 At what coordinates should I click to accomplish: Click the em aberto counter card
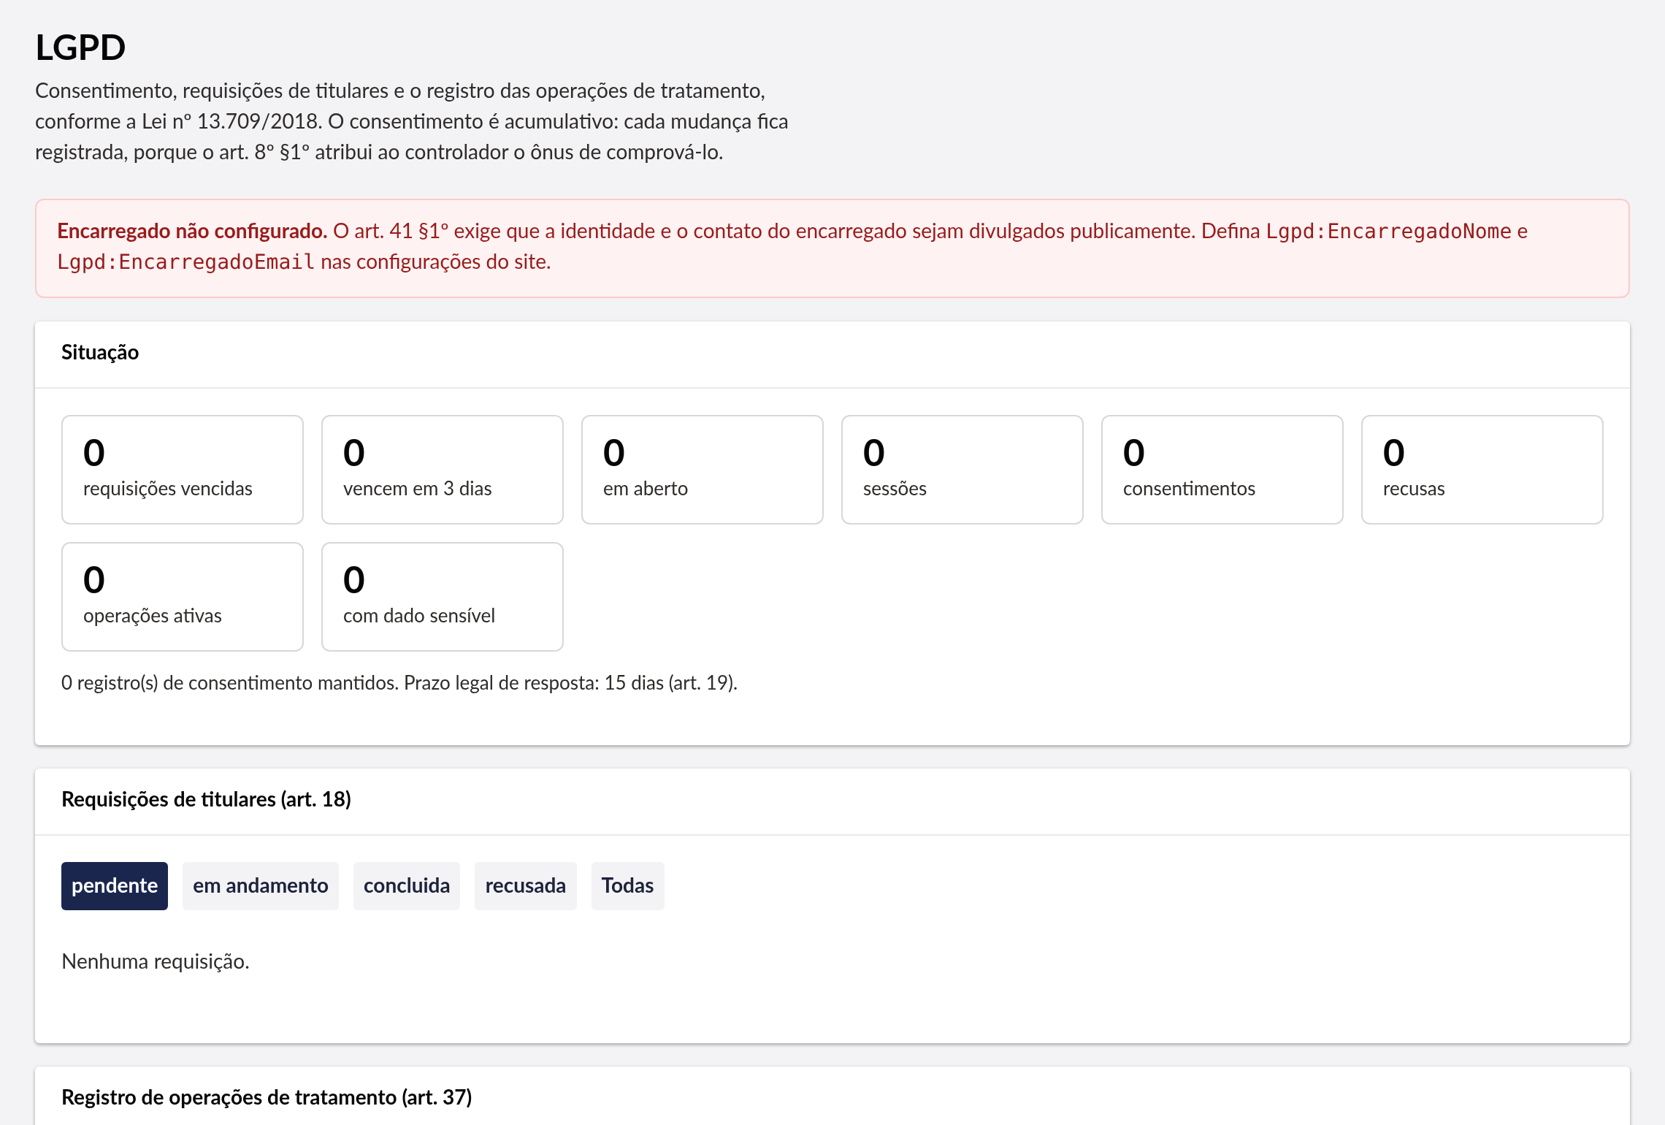coord(703,470)
